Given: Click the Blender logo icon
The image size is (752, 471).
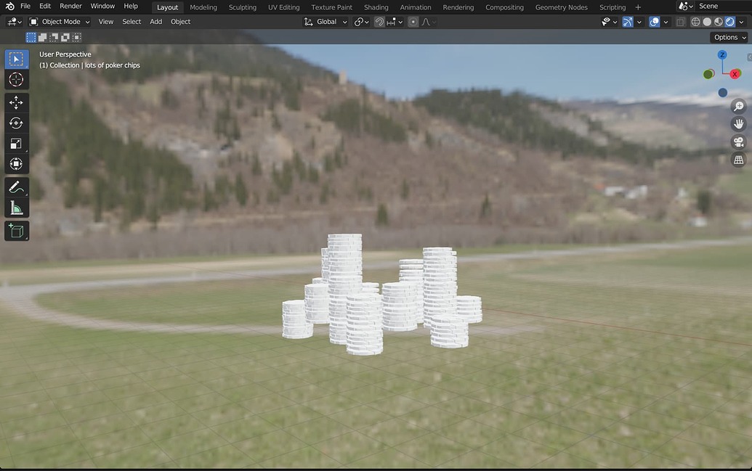Looking at the screenshot, I should pos(9,7).
